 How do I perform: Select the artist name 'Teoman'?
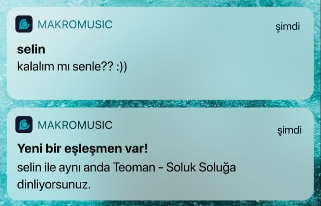134,167
